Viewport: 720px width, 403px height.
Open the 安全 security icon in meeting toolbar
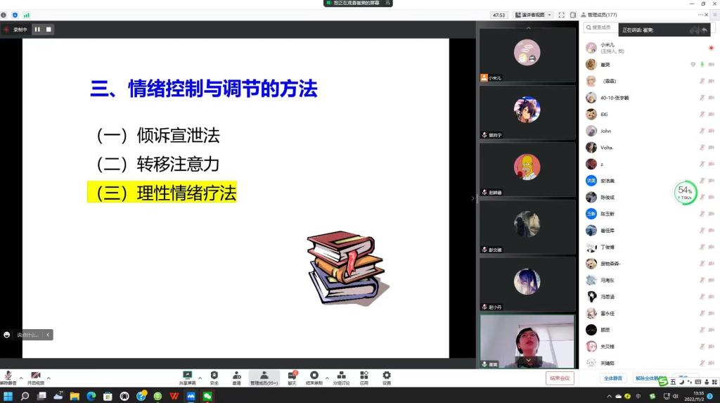[x=214, y=378]
